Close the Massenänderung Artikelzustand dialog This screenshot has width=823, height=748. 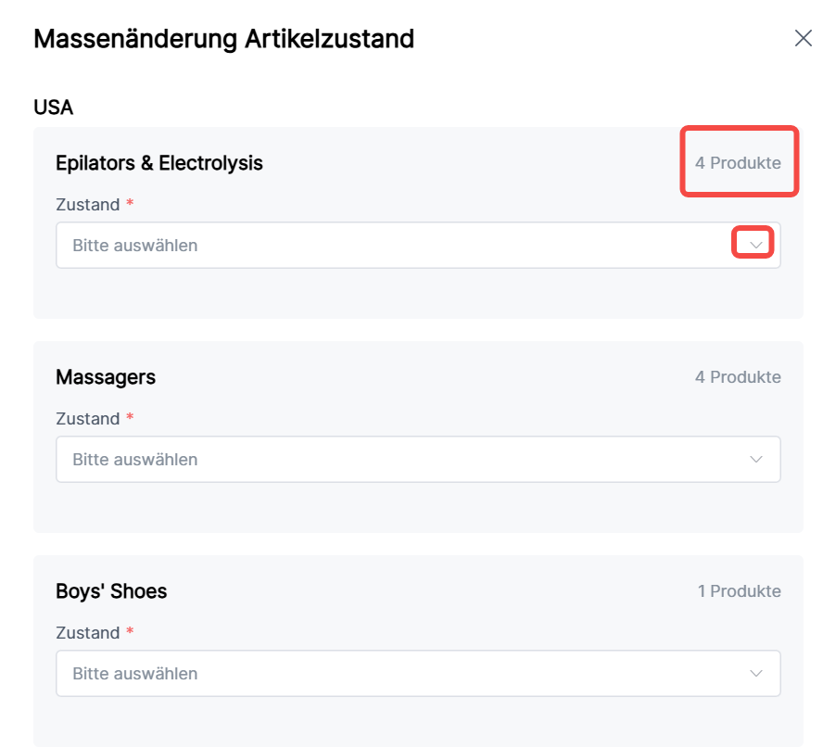point(803,38)
